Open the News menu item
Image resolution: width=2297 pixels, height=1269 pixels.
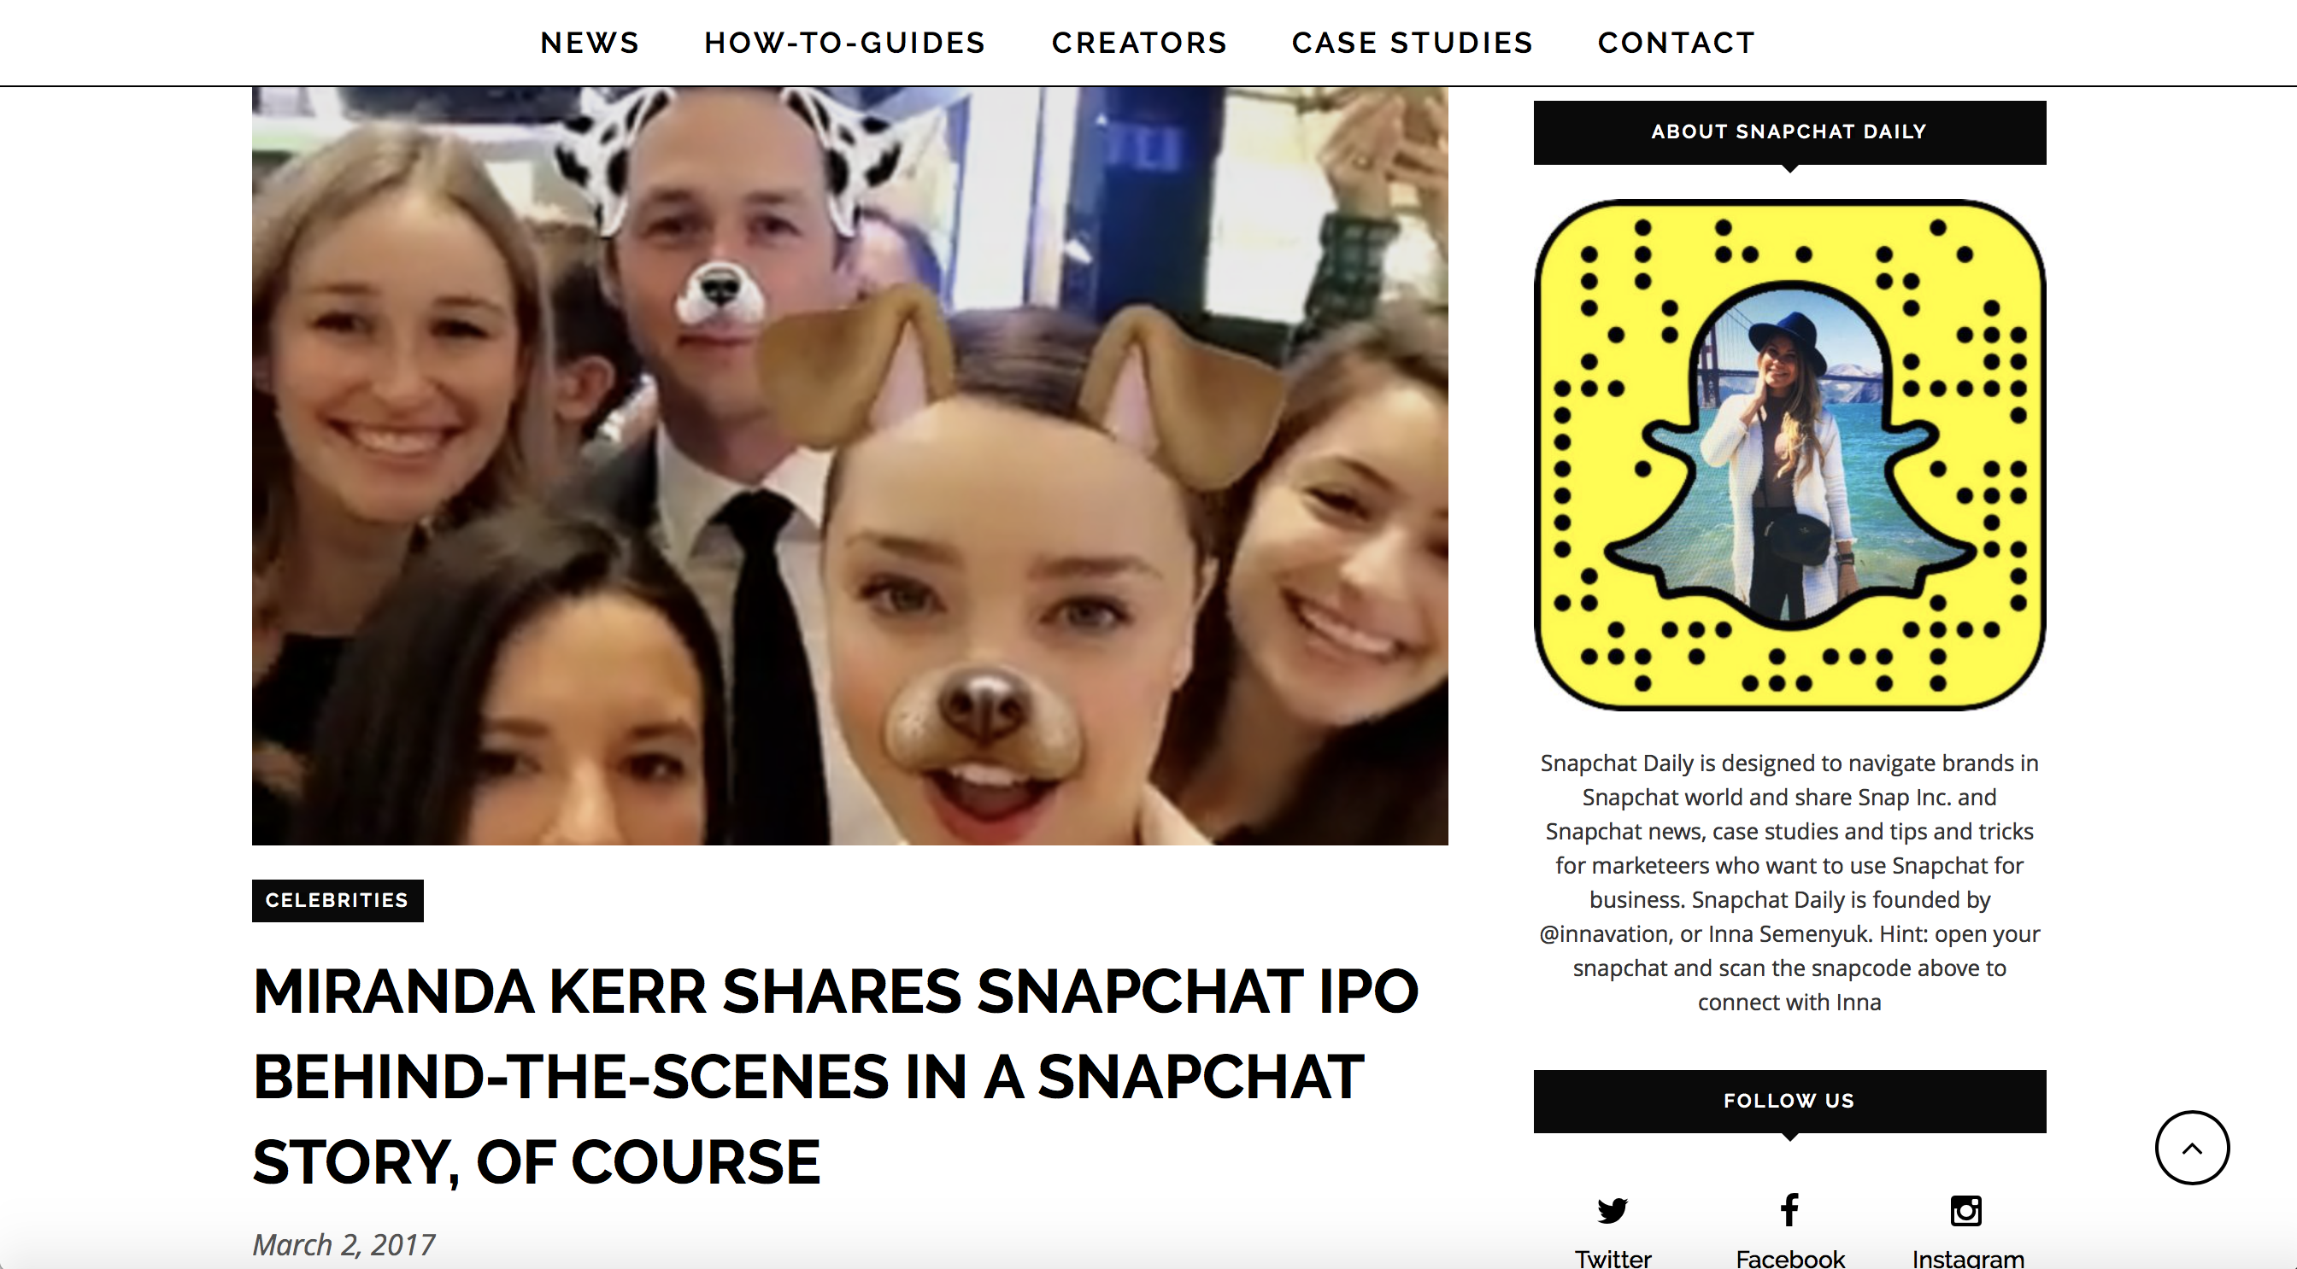[590, 43]
